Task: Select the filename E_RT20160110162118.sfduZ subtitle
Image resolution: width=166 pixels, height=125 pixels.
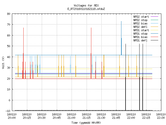Action: (x=86, y=9)
